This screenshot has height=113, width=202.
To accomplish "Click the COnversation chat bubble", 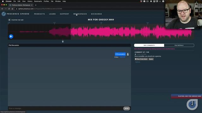I will point(120,54).
